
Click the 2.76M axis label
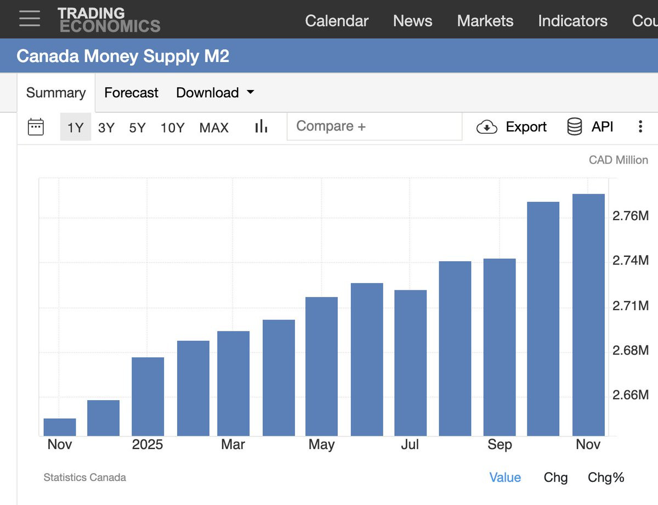630,215
